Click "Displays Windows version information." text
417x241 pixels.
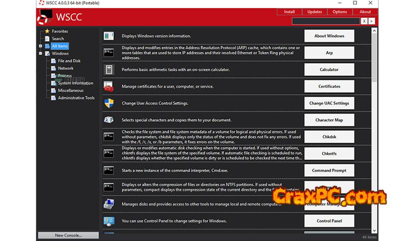click(x=156, y=36)
